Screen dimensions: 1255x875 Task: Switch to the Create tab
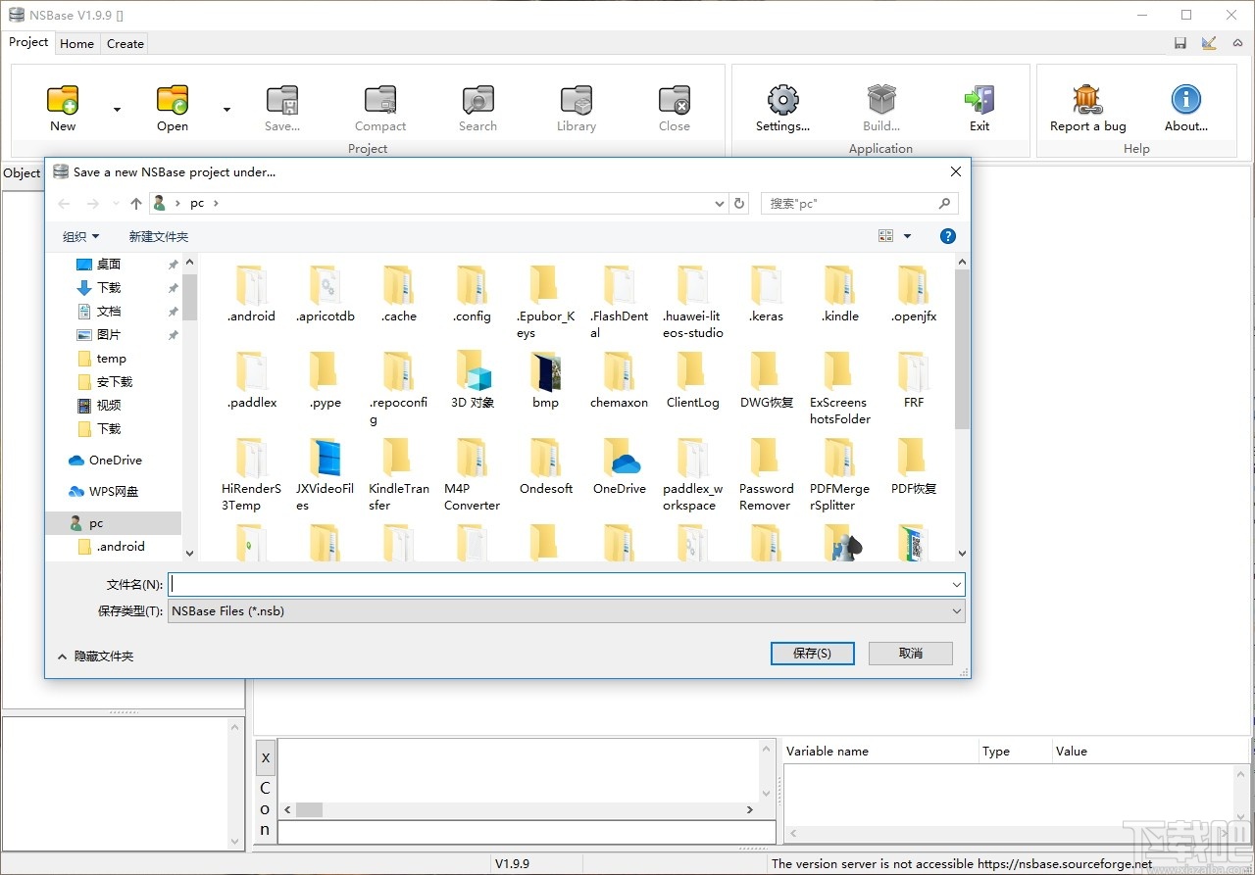pos(125,43)
